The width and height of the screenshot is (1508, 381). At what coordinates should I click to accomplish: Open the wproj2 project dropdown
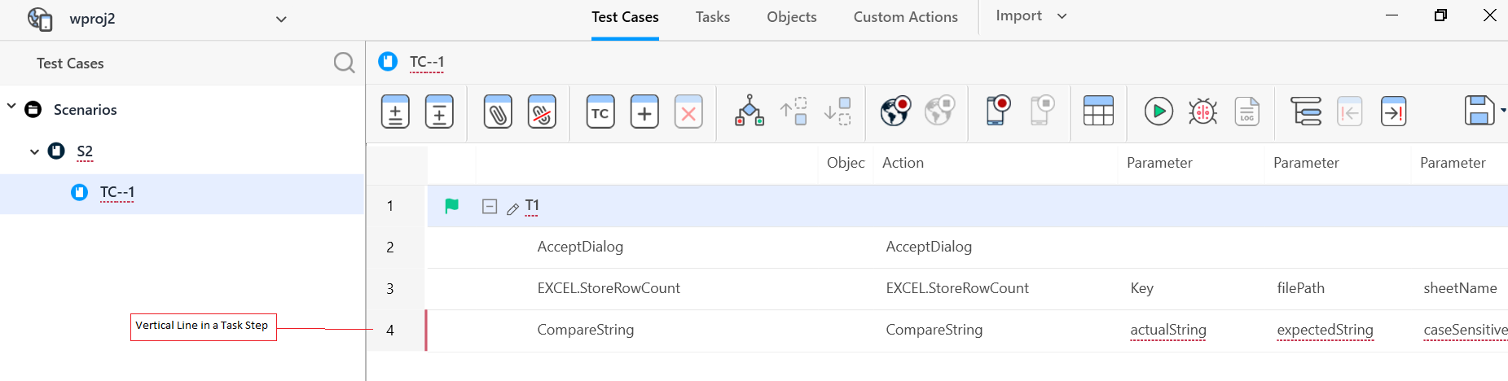(281, 20)
